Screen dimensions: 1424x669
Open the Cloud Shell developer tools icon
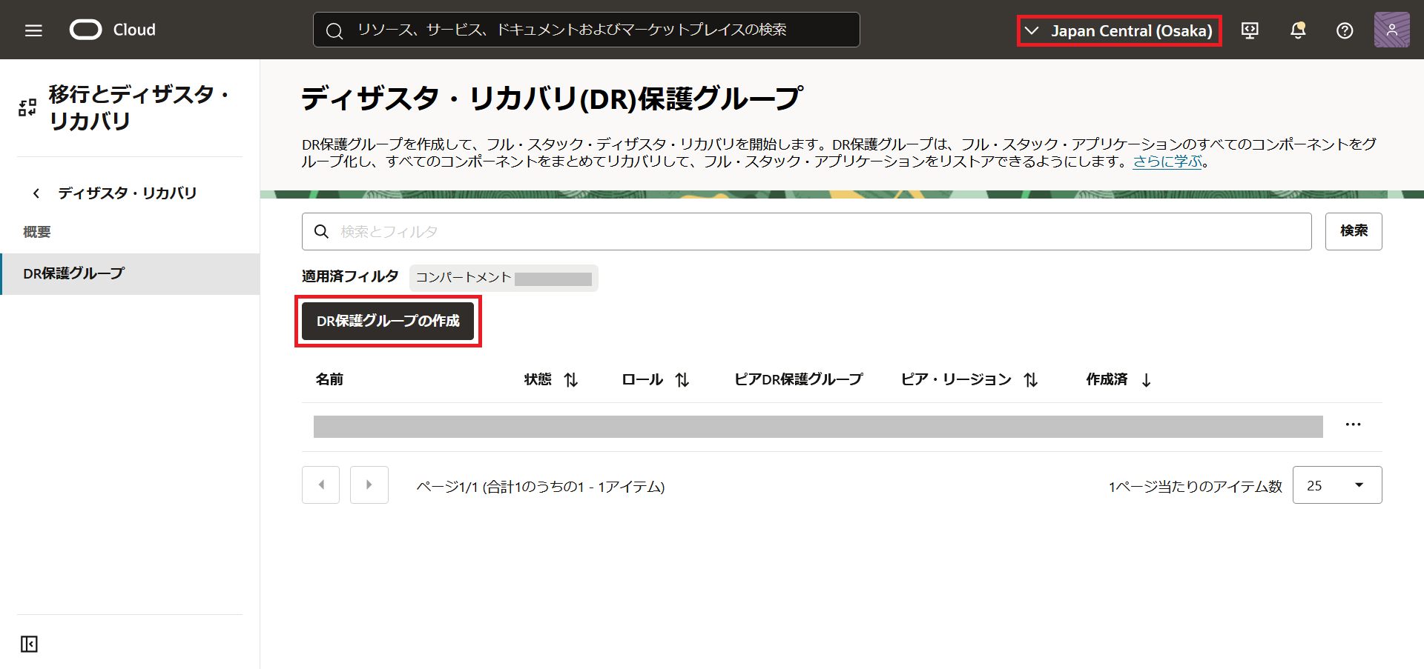[x=1250, y=30]
